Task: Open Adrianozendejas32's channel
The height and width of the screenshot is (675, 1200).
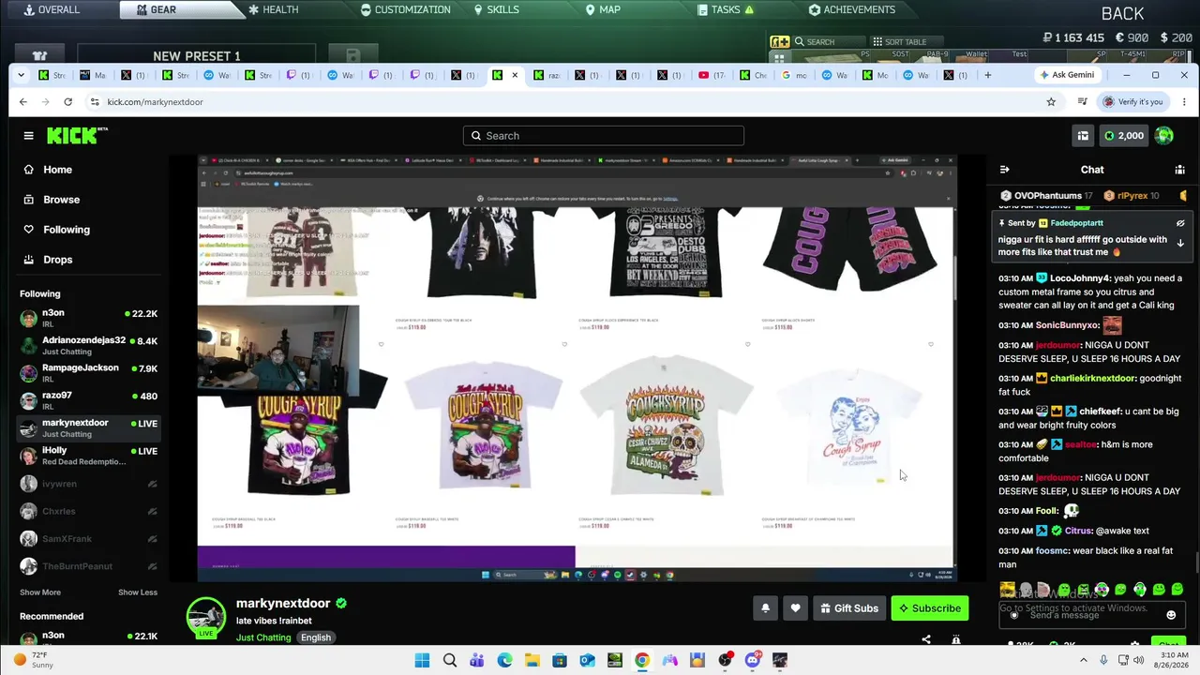Action: [89, 346]
